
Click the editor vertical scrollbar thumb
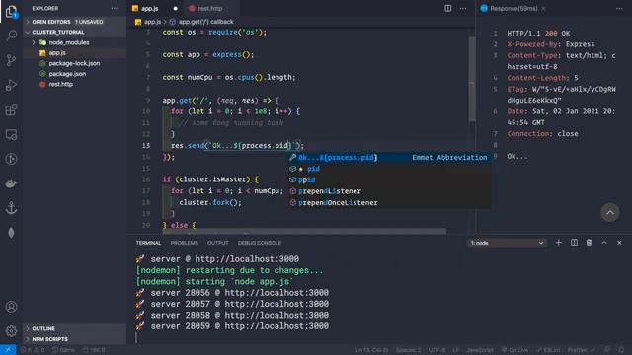click(x=472, y=79)
